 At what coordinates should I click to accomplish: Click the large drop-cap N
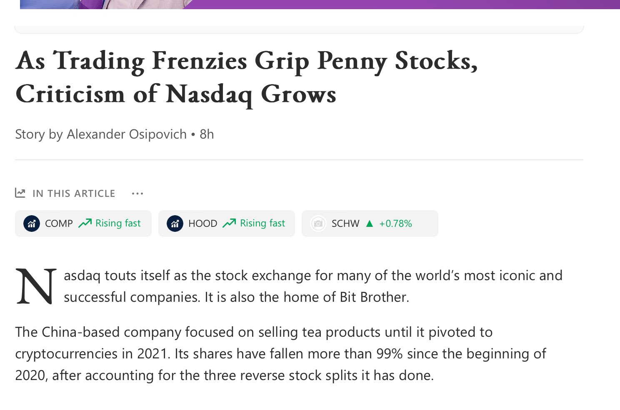pos(36,286)
